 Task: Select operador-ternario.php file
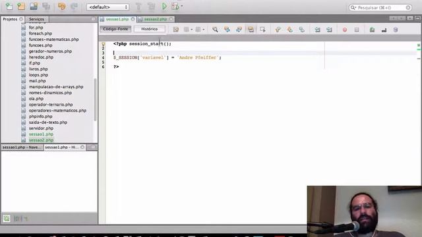51,105
